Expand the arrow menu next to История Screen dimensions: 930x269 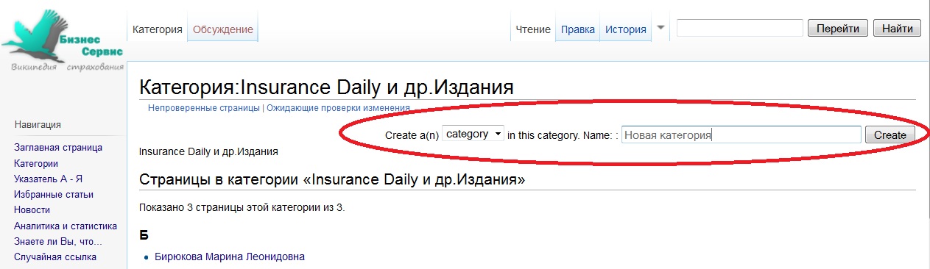click(660, 27)
